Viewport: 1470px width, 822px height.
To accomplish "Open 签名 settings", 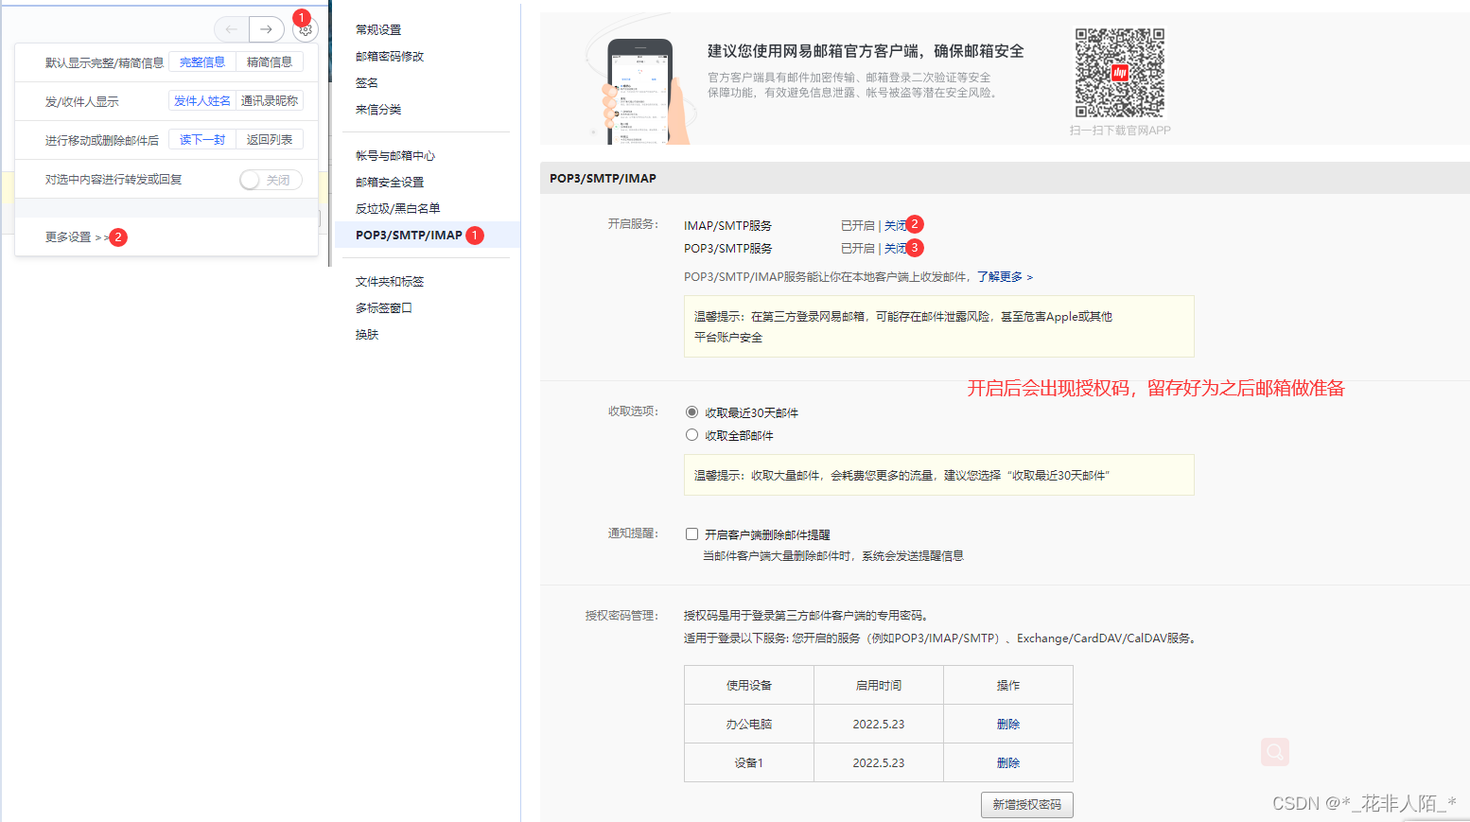I will [x=367, y=83].
